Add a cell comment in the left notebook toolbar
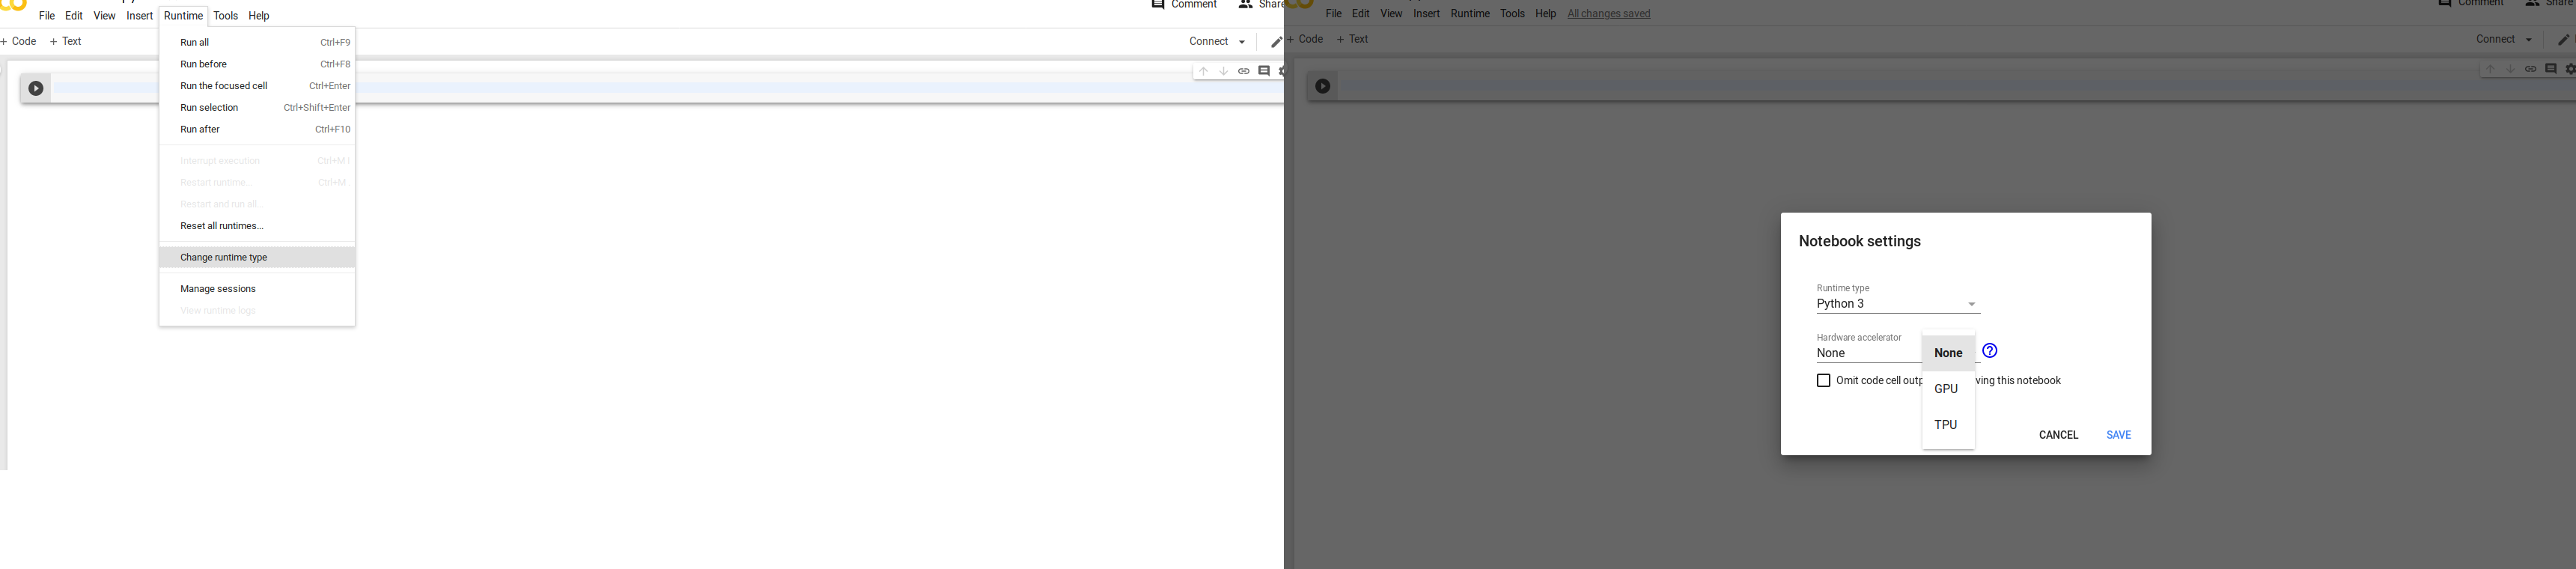The image size is (2576, 569). point(1264,71)
